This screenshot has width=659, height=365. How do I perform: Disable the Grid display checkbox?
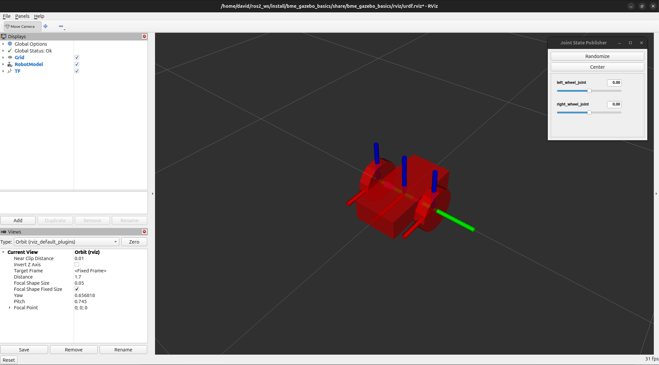tap(77, 57)
